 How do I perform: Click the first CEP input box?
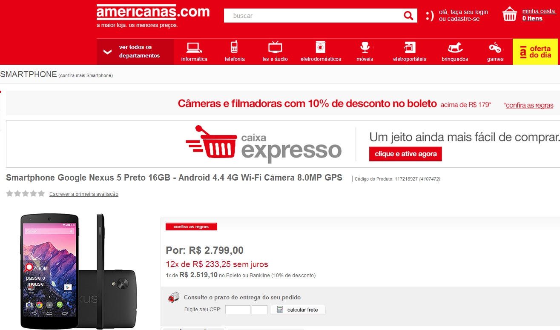[x=238, y=310]
